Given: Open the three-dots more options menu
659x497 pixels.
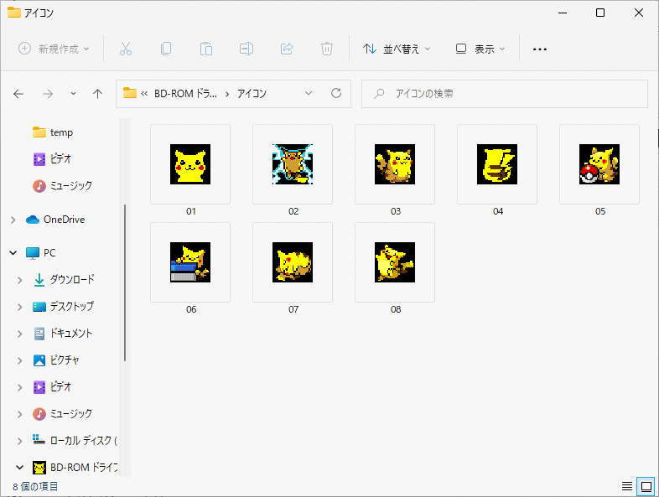Looking at the screenshot, I should pyautogui.click(x=540, y=49).
